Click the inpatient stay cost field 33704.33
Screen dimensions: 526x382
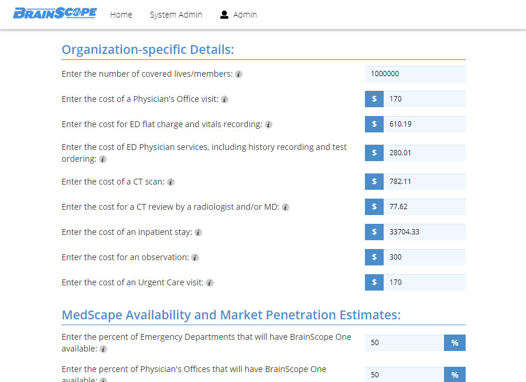pyautogui.click(x=424, y=232)
